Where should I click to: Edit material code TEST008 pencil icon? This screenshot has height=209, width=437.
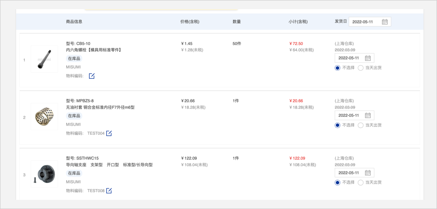click(109, 191)
